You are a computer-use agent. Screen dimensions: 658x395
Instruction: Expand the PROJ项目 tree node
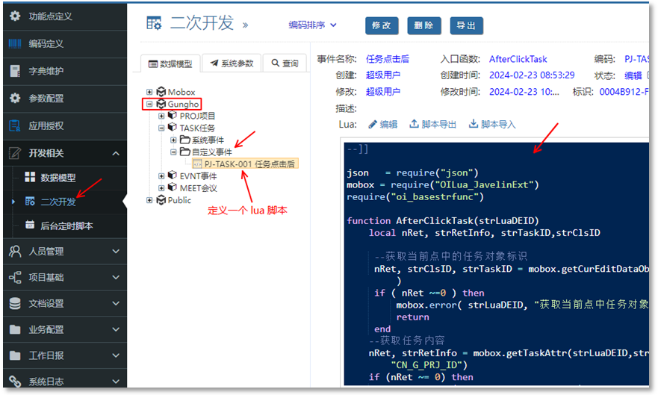pyautogui.click(x=162, y=116)
